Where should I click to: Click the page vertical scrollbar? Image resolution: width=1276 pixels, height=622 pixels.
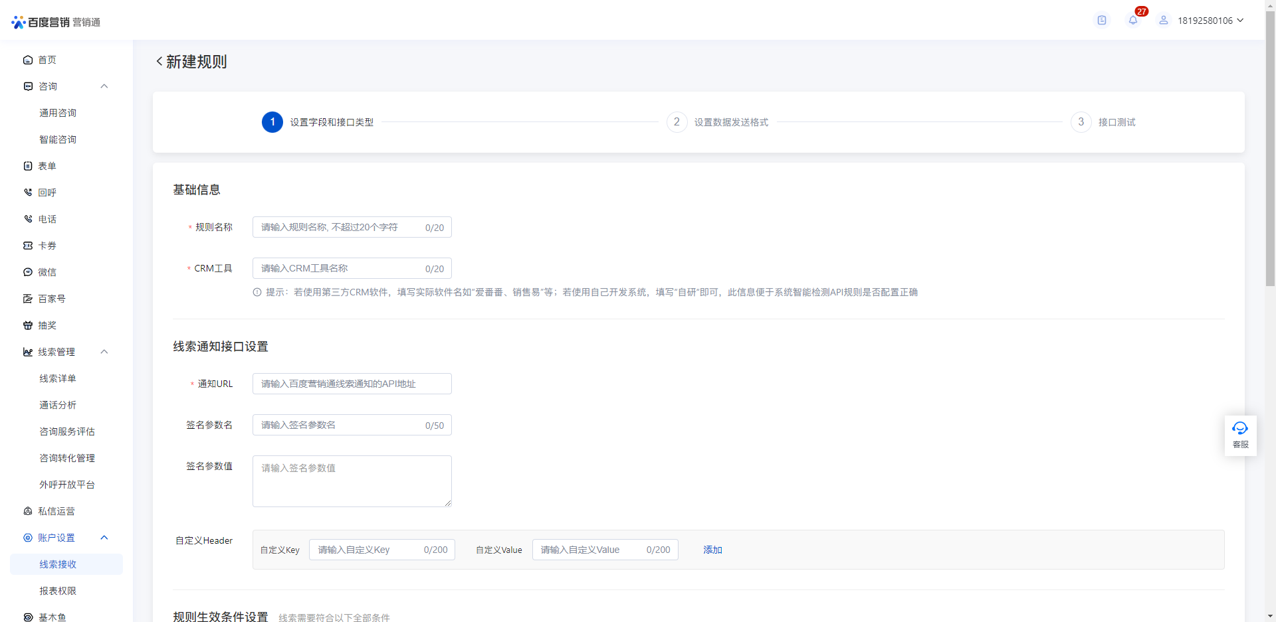tap(1270, 166)
